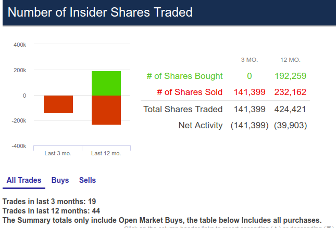Click the red Last 12 mo. bar
336x228 pixels.
[106, 110]
